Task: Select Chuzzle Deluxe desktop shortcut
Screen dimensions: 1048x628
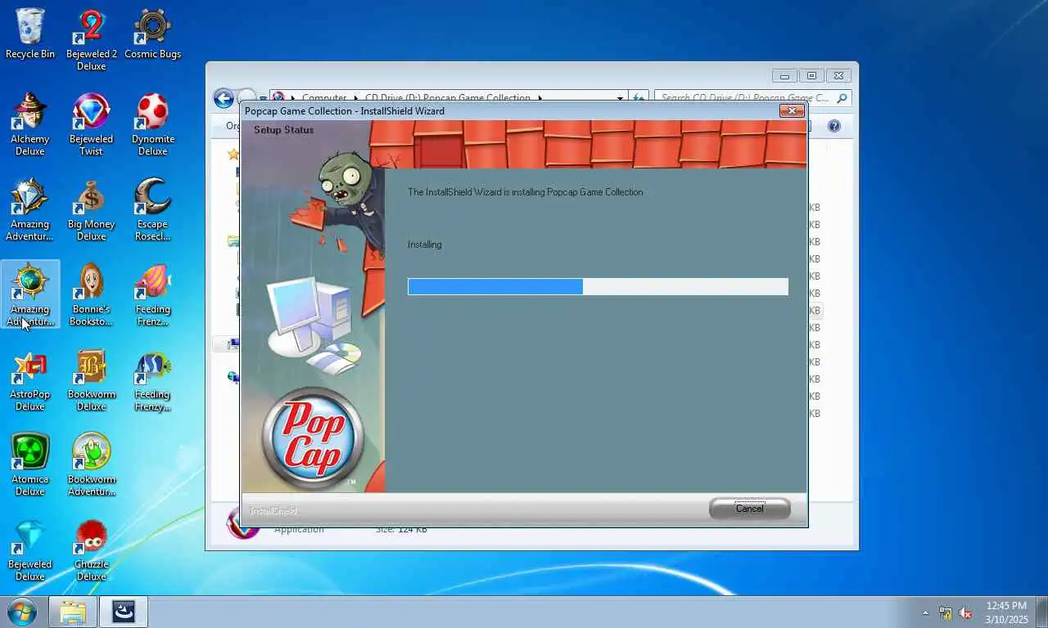Action: pos(92,550)
